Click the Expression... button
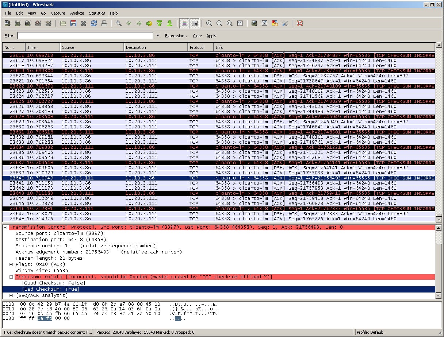This screenshot has width=444, height=337. coord(176,36)
